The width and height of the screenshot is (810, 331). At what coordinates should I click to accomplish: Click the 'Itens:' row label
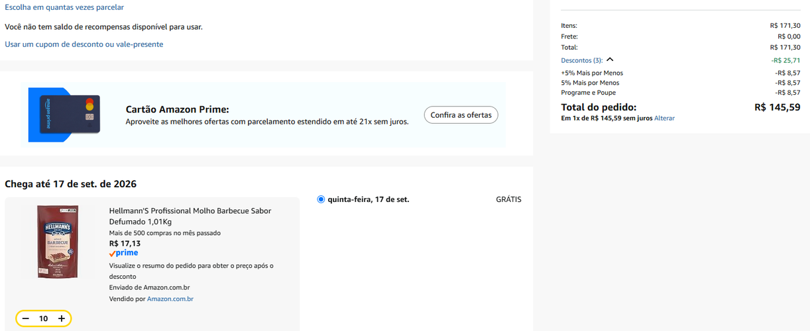click(x=569, y=26)
